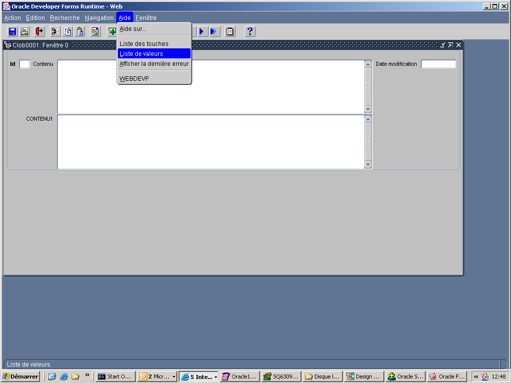This screenshot has height=383, width=511.
Task: Click the Help question mark toolbar icon
Action: tap(250, 31)
